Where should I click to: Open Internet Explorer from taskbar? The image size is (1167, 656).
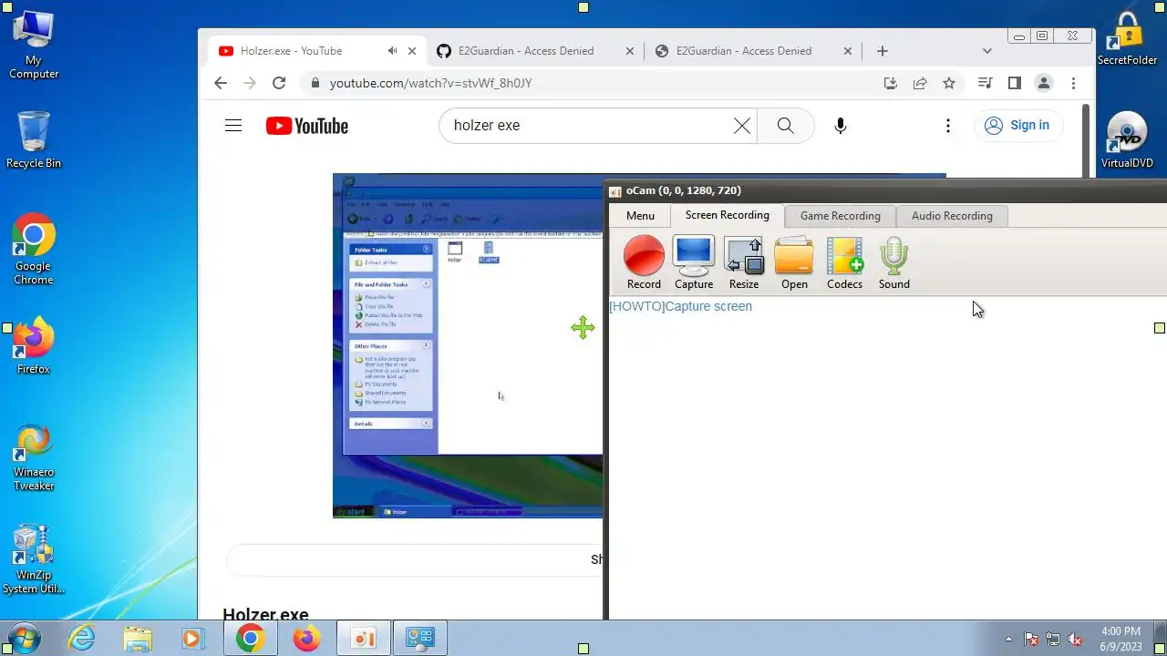[x=82, y=638]
